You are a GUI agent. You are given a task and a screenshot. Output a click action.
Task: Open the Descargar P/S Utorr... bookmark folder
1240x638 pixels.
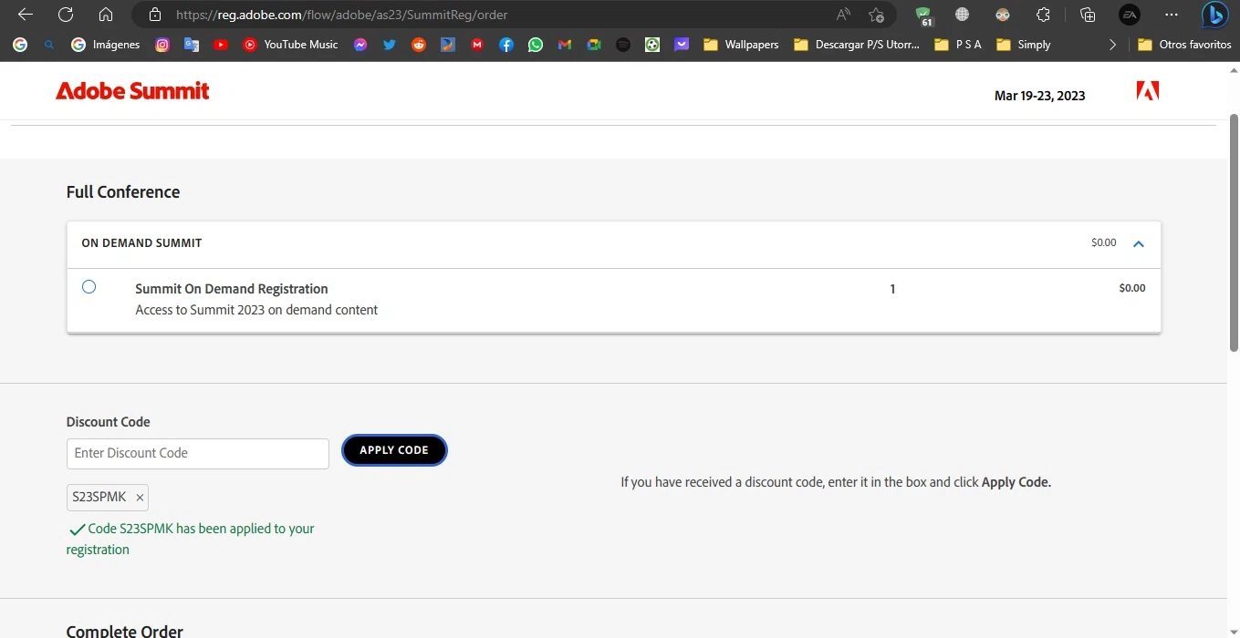[857, 44]
